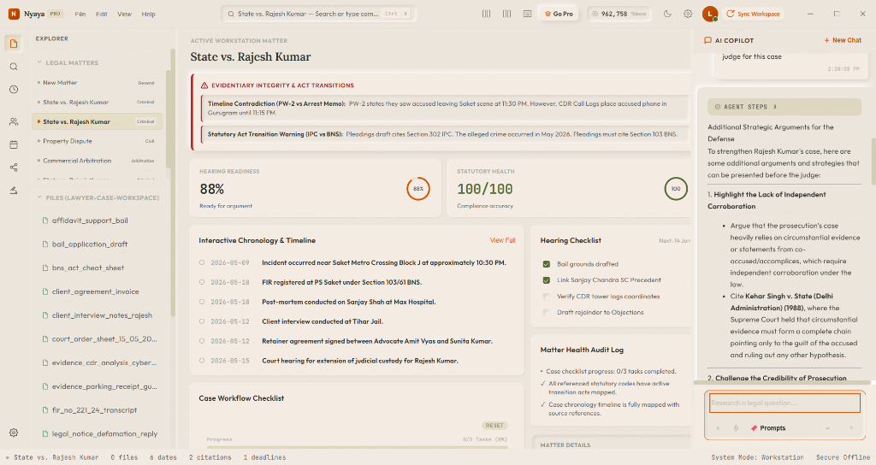Click file icon next to affidavit_support_bail
Viewport: 876px width, 465px height.
(45, 221)
